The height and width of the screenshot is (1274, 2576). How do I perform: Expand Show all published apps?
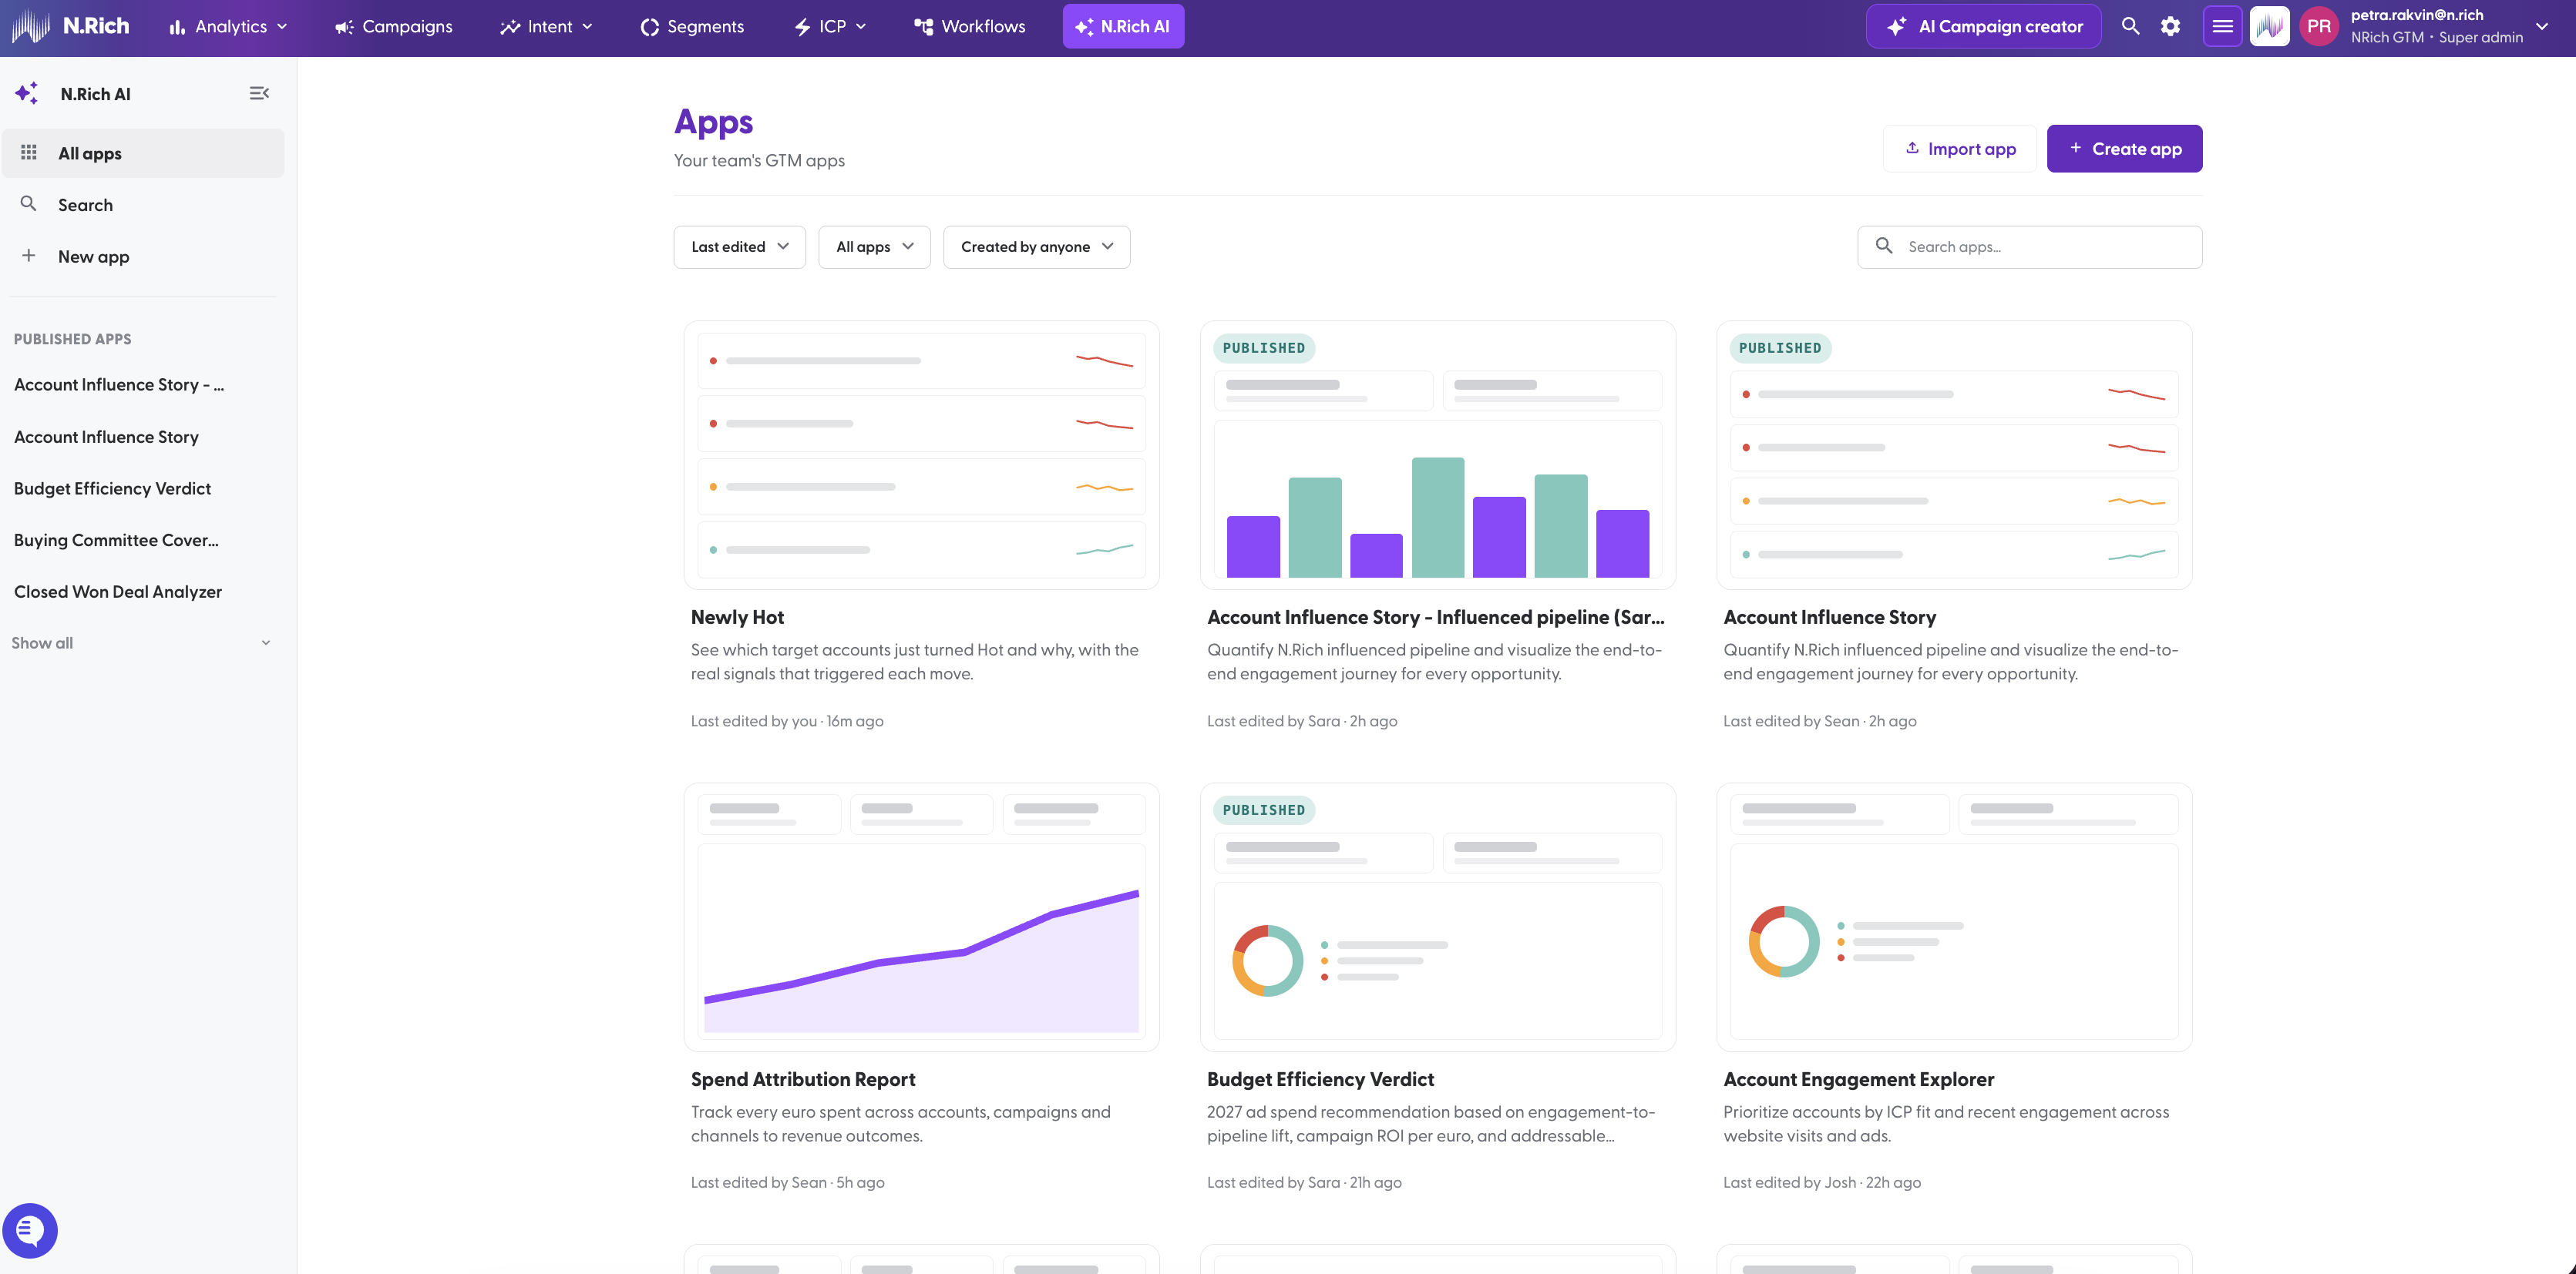tap(141, 642)
